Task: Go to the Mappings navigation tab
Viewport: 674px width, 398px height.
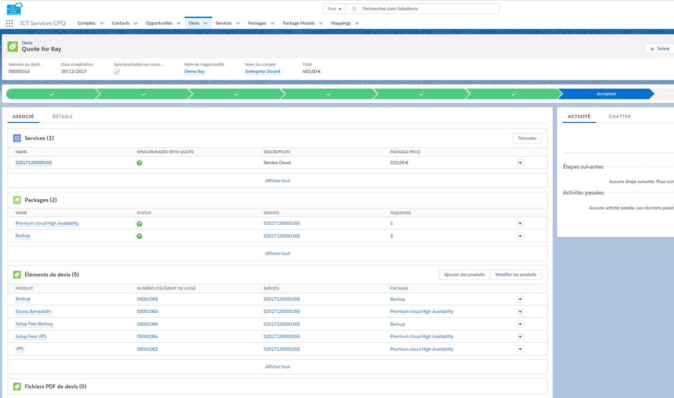Action: pos(341,23)
